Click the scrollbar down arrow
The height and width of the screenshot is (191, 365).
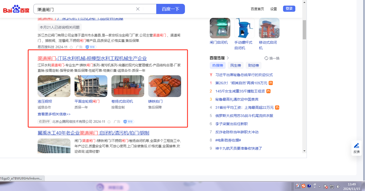point(304,151)
